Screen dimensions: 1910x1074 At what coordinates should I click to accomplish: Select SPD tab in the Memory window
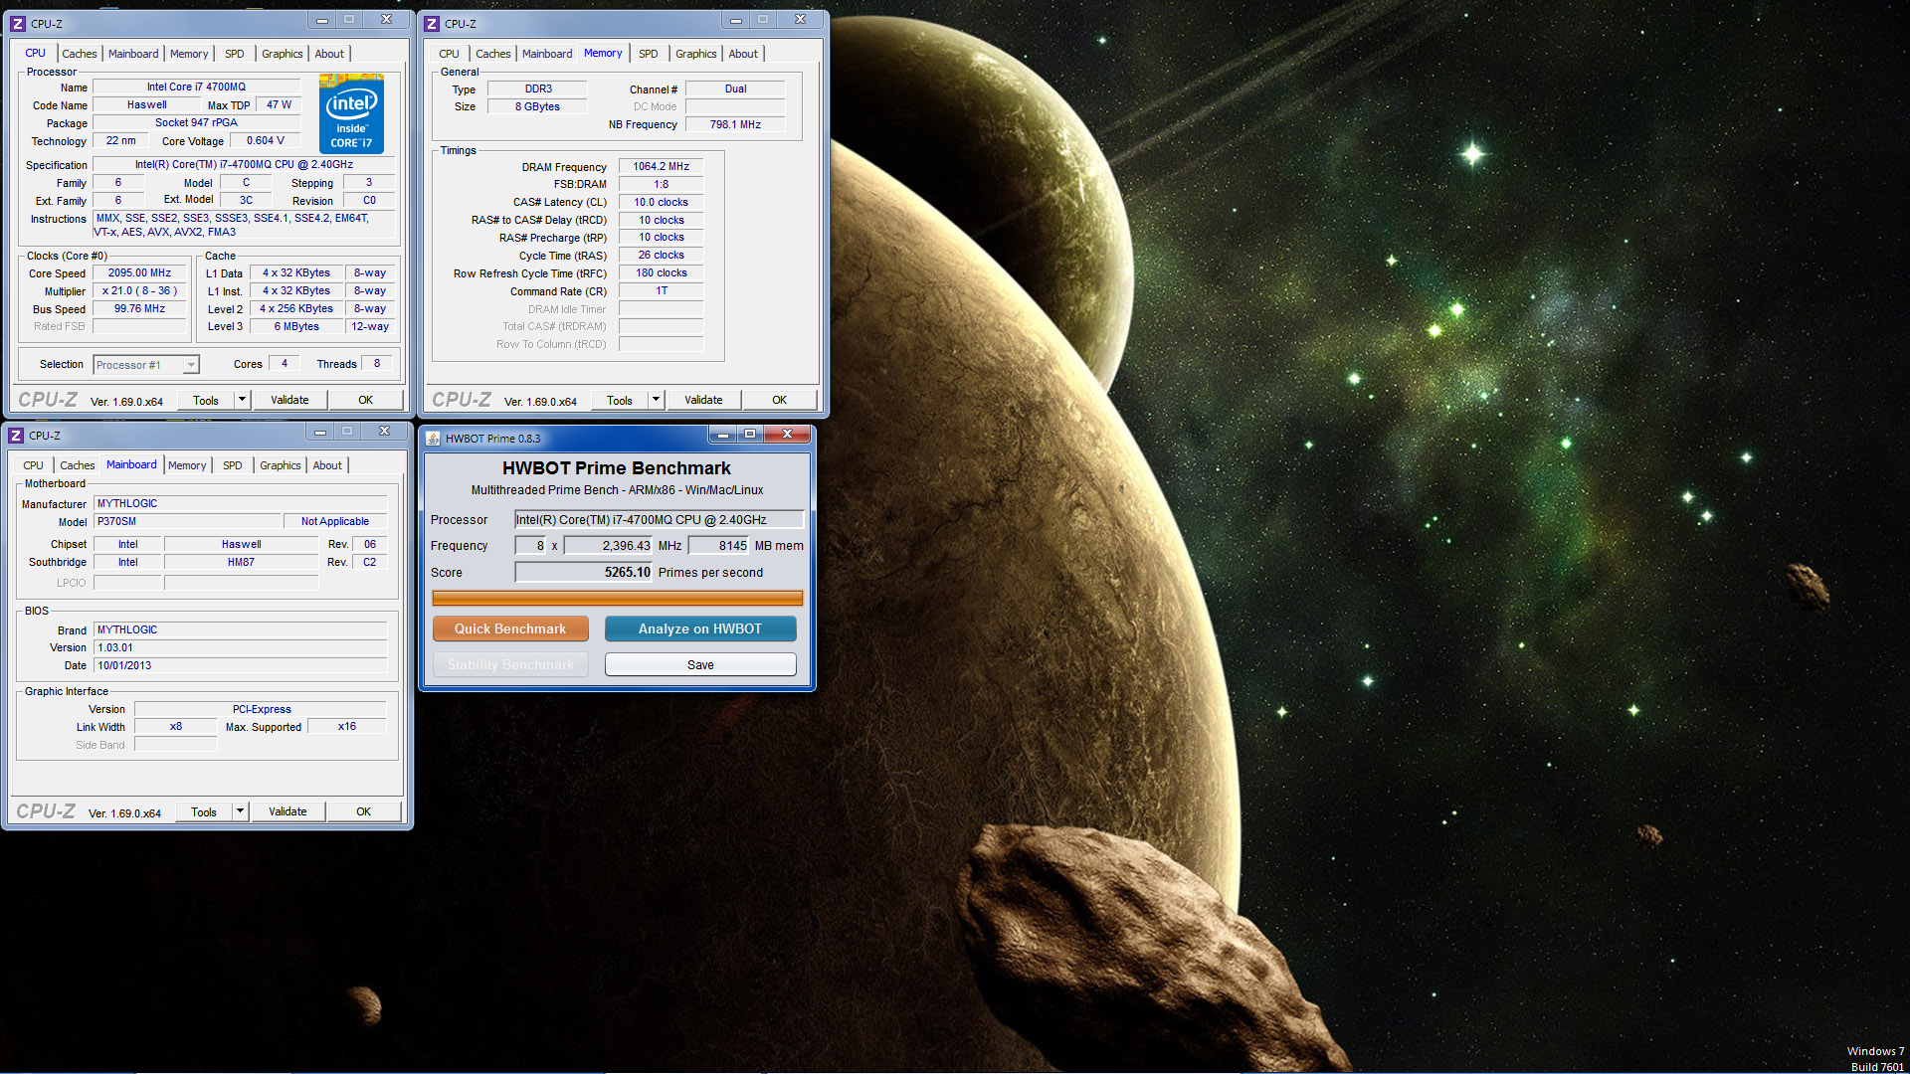pos(649,54)
